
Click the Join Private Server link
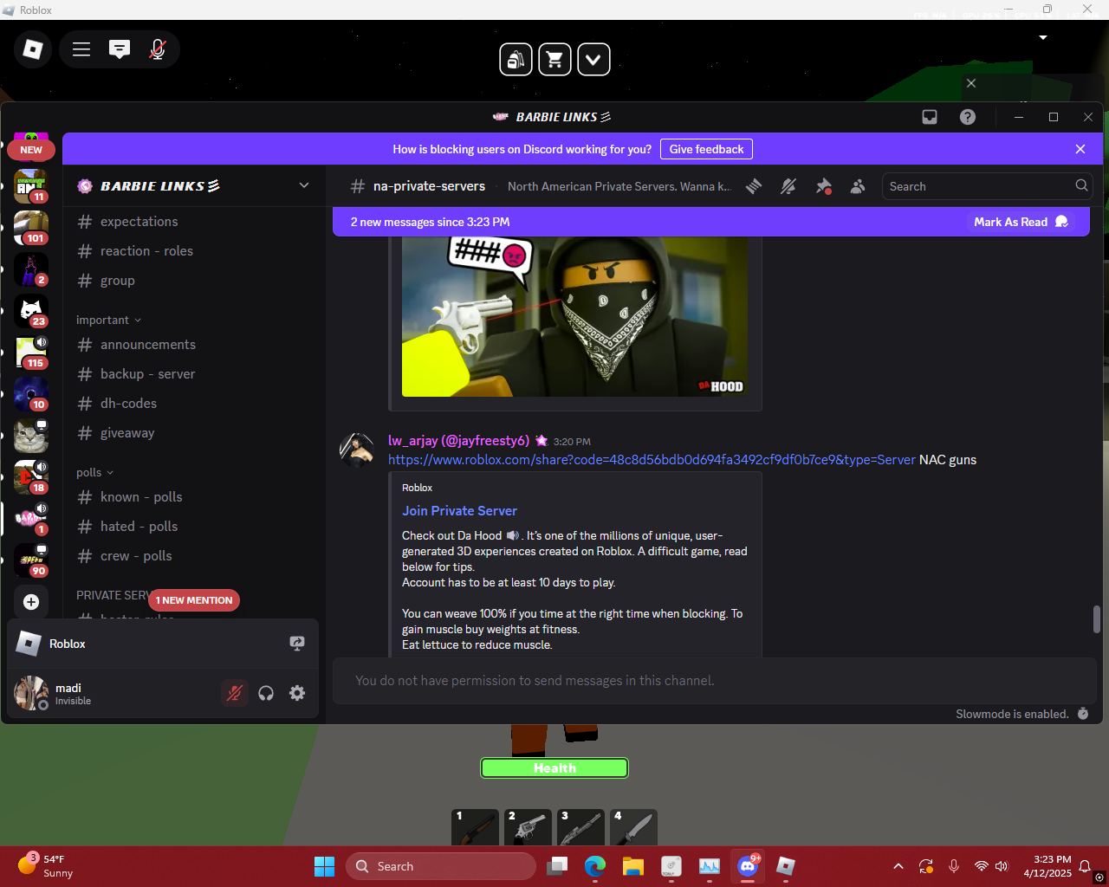459,511
